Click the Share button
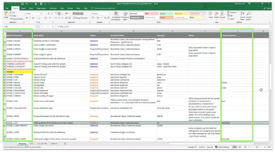Screen dimensions: 275x152 coord(267,8)
